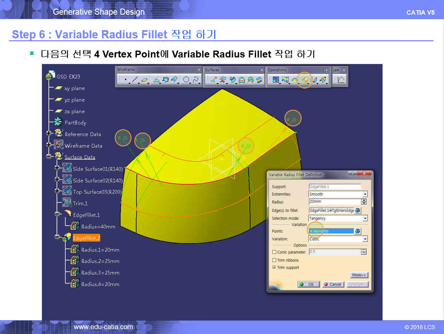The image size is (444, 334).
Task: Check the Trim ribbons option
Action: (x=274, y=260)
